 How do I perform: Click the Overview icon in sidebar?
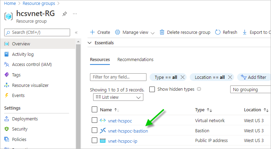[x=7, y=44]
